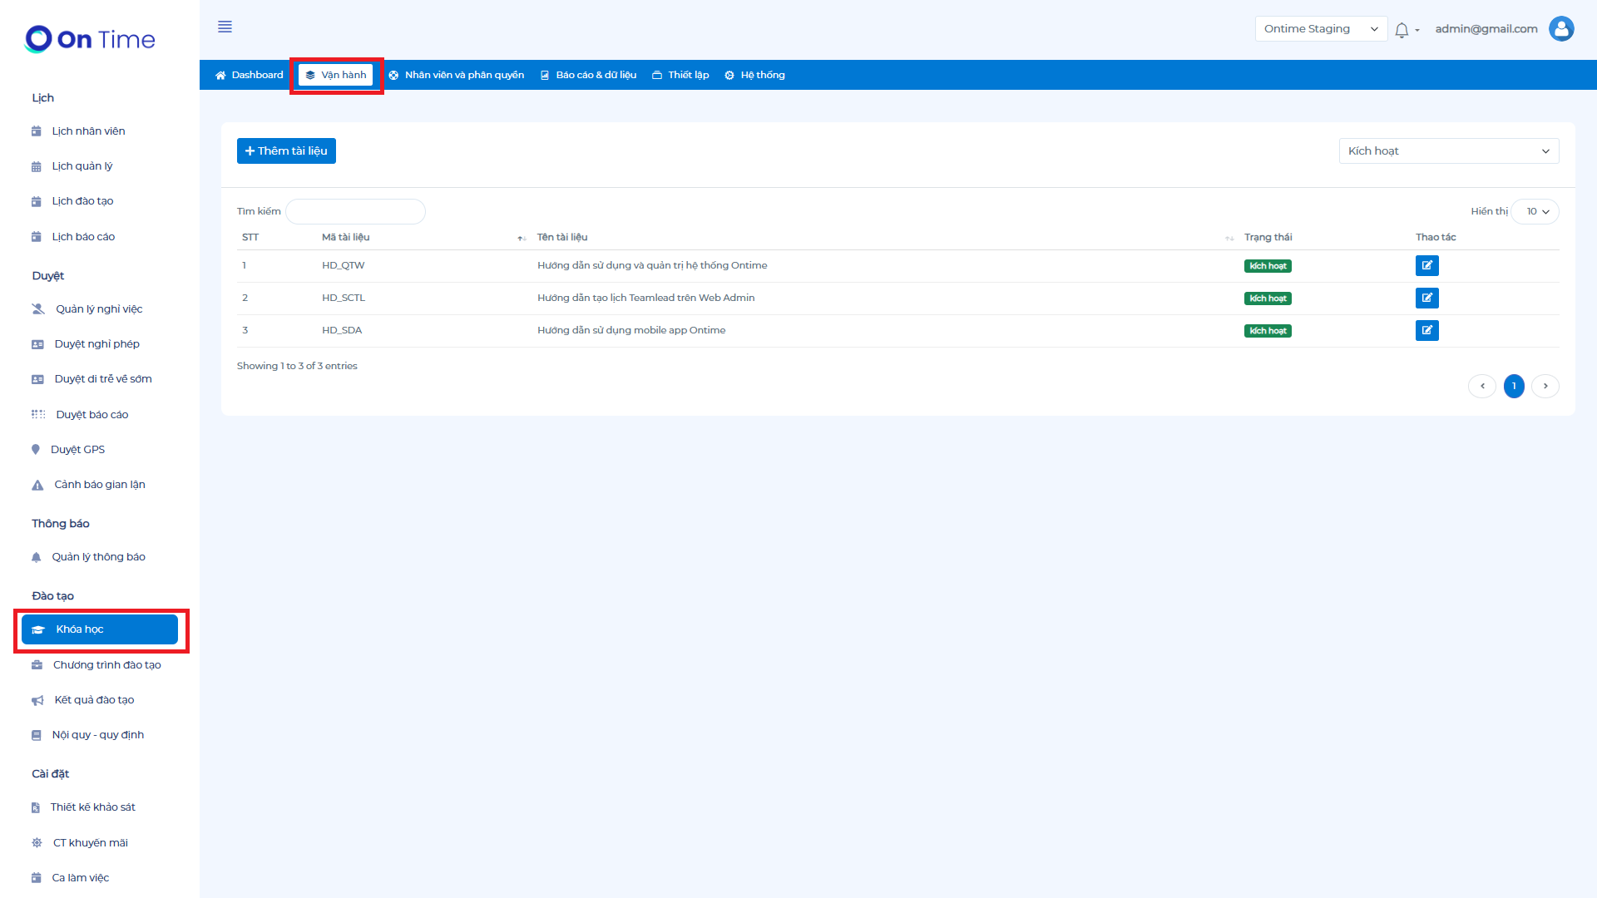1597x898 pixels.
Task: Click the Thêm tài liệu button
Action: 286,151
